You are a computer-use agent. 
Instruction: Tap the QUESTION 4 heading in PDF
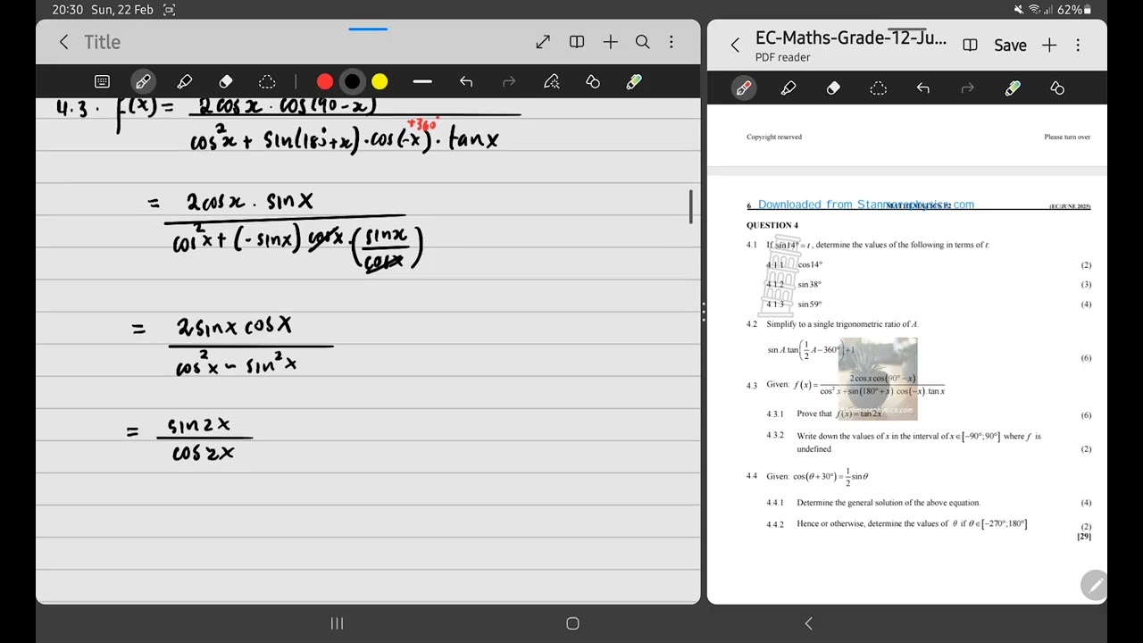pos(772,225)
